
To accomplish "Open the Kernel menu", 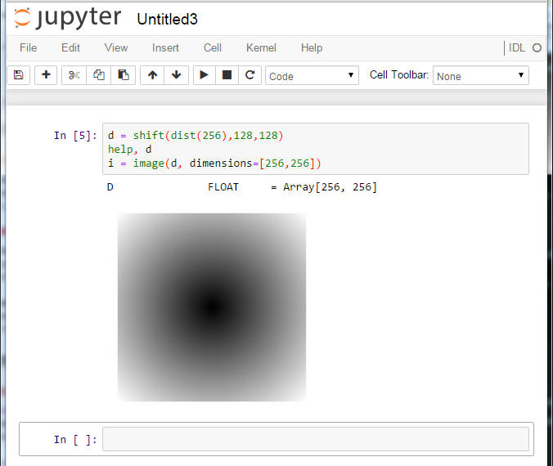I will (x=261, y=47).
